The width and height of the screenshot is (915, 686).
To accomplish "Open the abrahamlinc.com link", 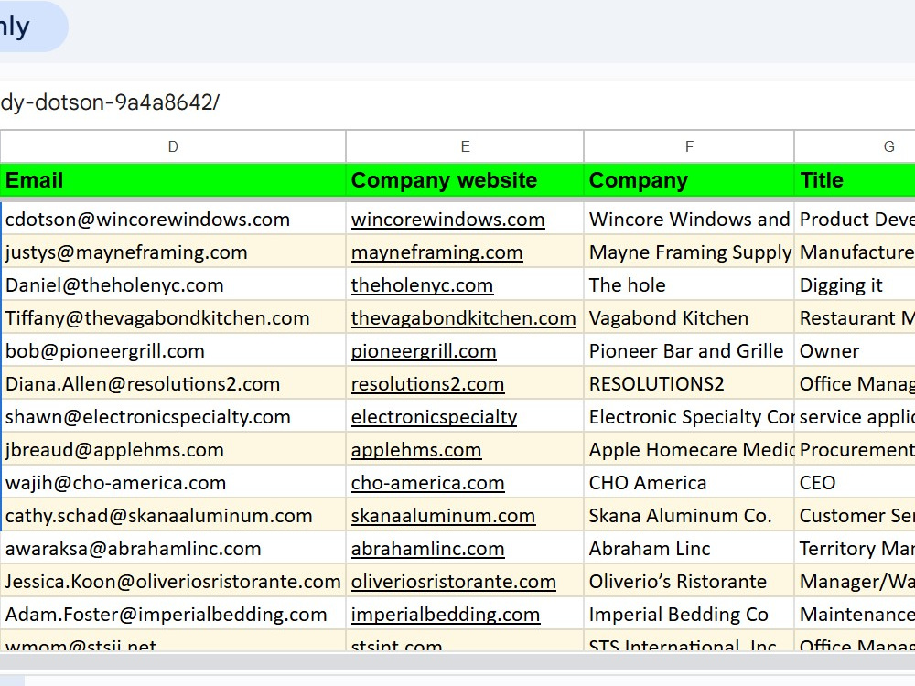I will click(427, 549).
